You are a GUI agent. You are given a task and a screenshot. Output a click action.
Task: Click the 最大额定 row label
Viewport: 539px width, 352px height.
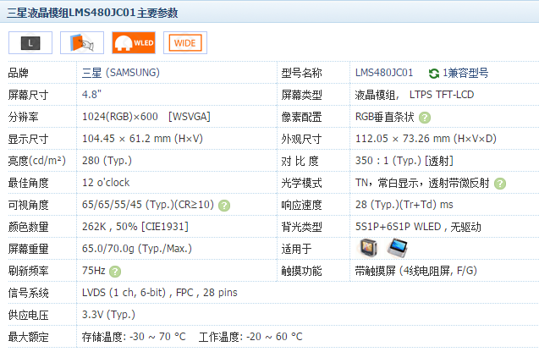pos(29,338)
